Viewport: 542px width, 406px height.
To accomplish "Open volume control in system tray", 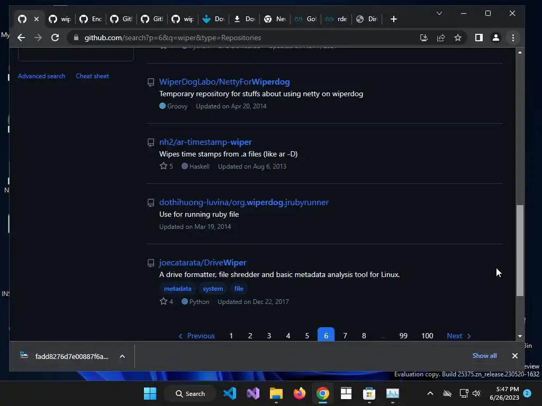I will click(x=477, y=393).
